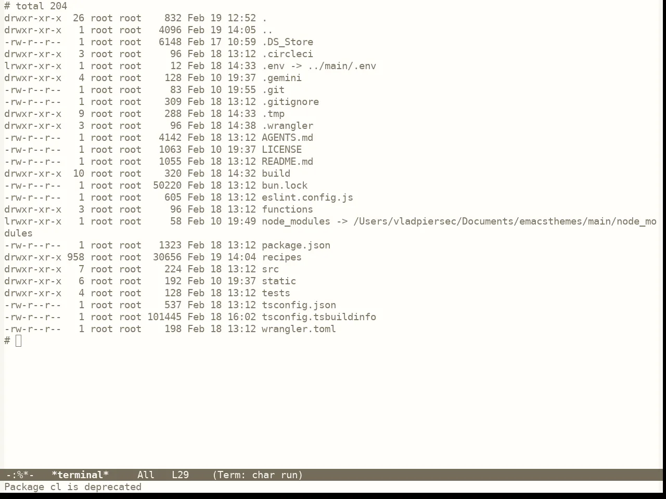
Task: Place cursor at the terminal prompt box
Action: pos(19,341)
